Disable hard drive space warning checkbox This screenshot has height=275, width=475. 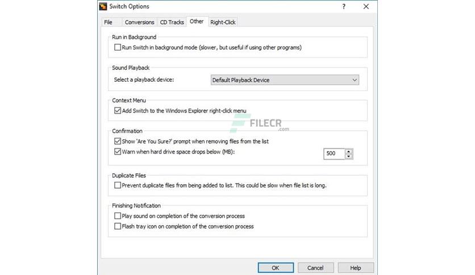(x=118, y=152)
